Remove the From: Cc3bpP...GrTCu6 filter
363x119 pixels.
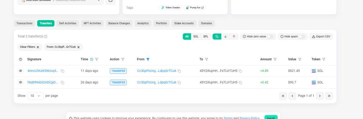(x=78, y=47)
